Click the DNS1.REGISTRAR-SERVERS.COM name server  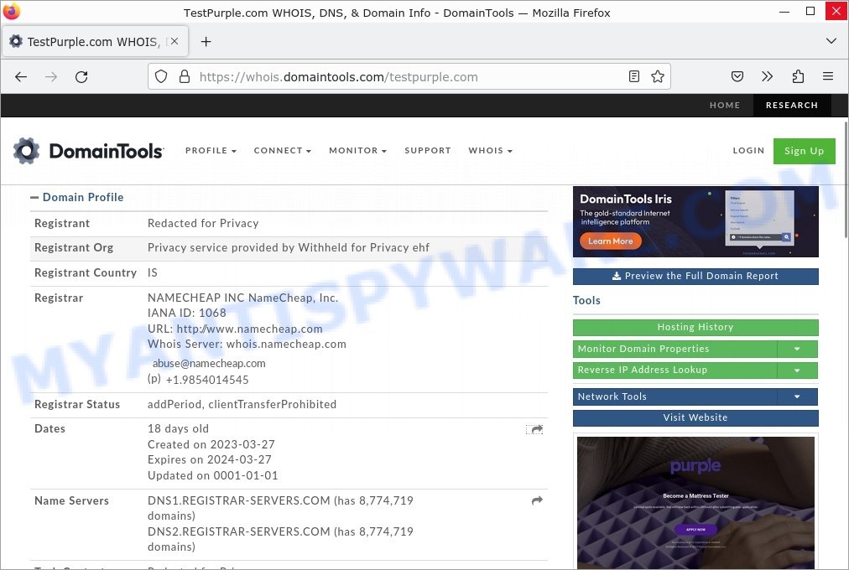click(239, 500)
